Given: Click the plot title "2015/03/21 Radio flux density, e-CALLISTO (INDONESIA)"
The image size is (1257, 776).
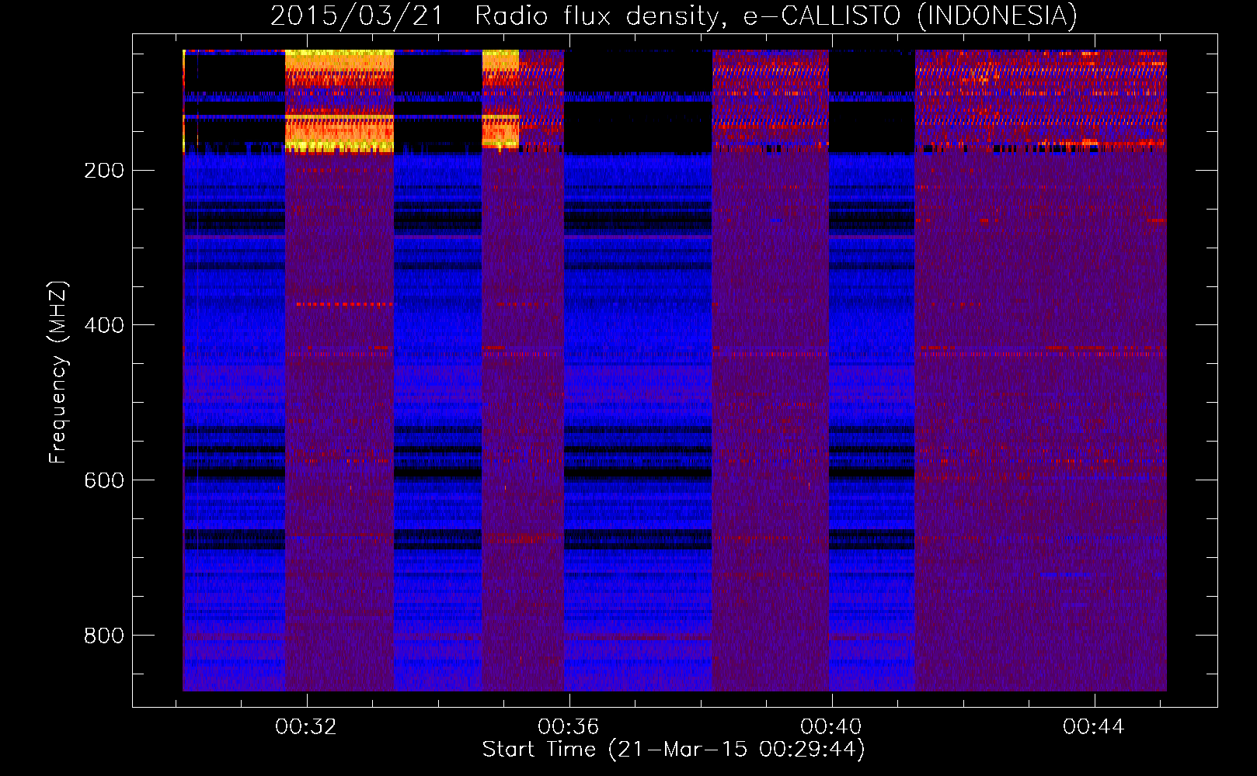Looking at the screenshot, I should (x=674, y=16).
